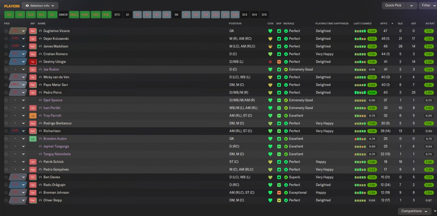Click Inj injury icon for Destiny Udogie
This screenshot has width=437, height=216.
point(33,62)
